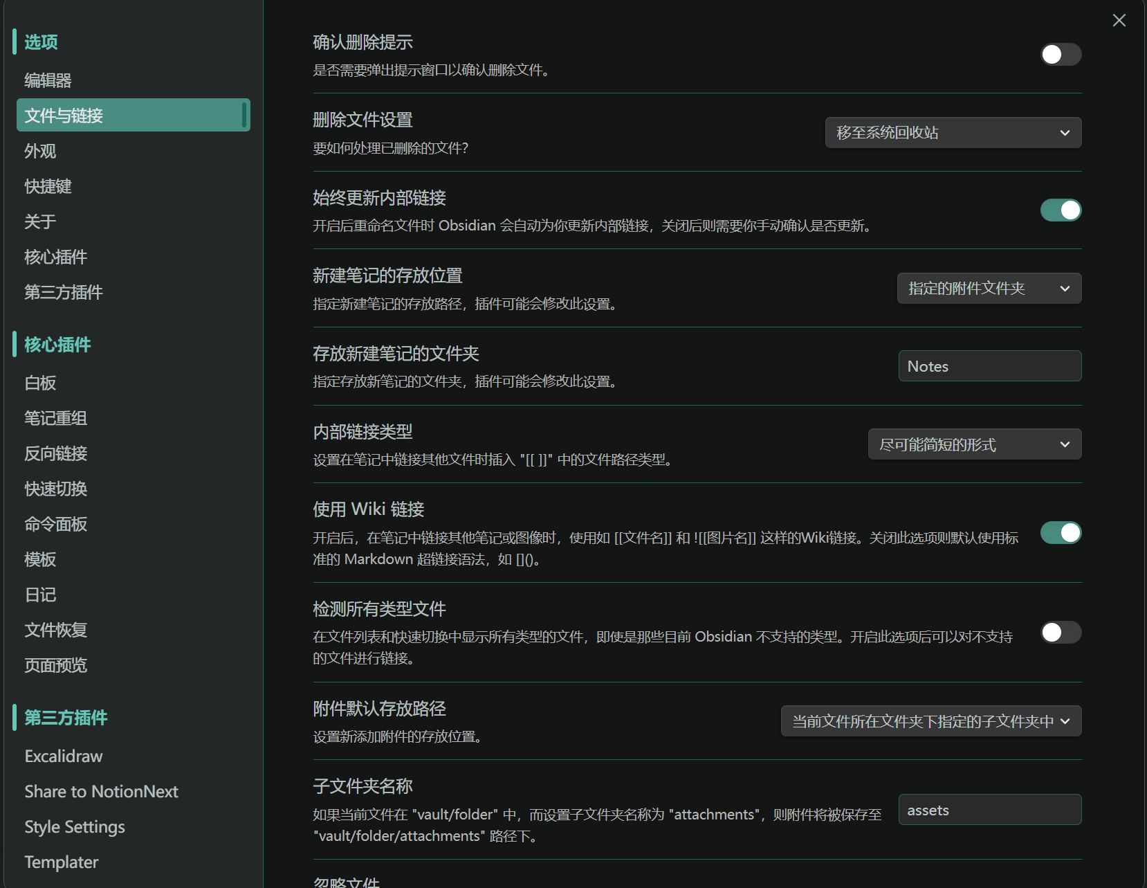
Task: Open 反向链接 plugin settings
Action: [x=56, y=453]
